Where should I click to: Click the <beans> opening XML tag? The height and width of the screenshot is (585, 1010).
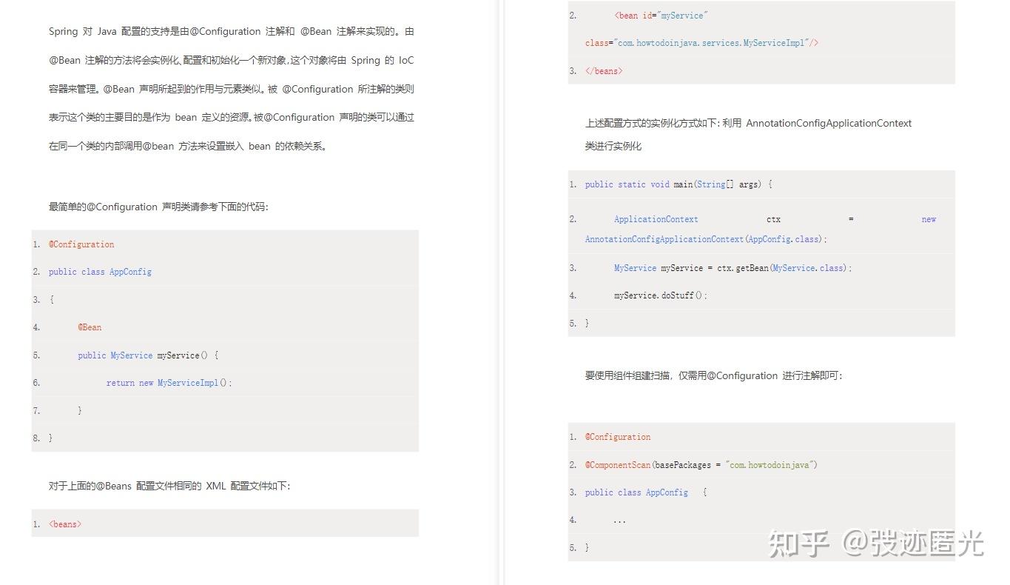65,524
